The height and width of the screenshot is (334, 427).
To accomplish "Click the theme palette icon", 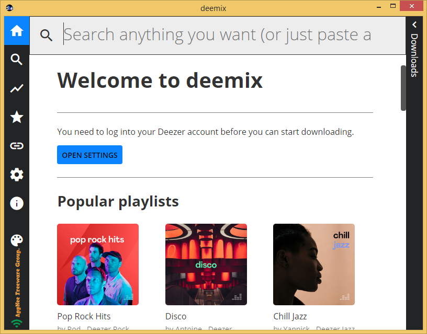I will click(17, 240).
